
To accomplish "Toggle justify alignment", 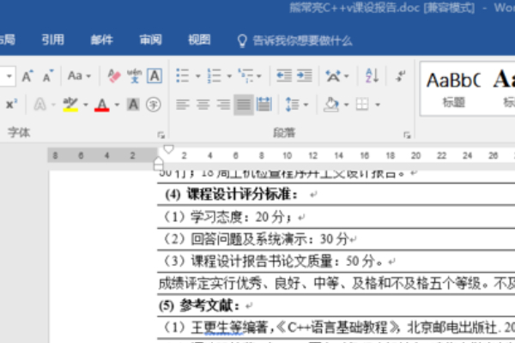I will (x=244, y=105).
